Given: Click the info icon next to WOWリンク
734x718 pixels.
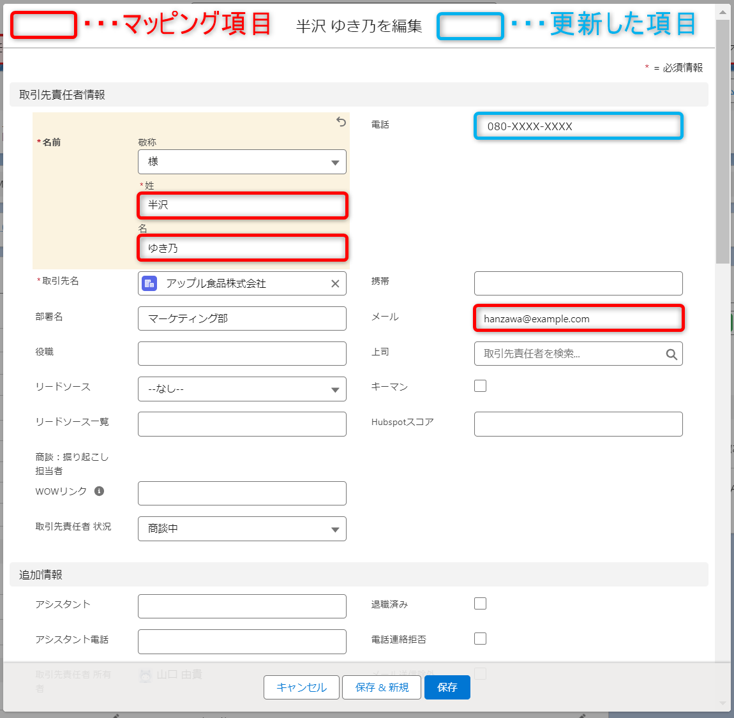Looking at the screenshot, I should [99, 491].
